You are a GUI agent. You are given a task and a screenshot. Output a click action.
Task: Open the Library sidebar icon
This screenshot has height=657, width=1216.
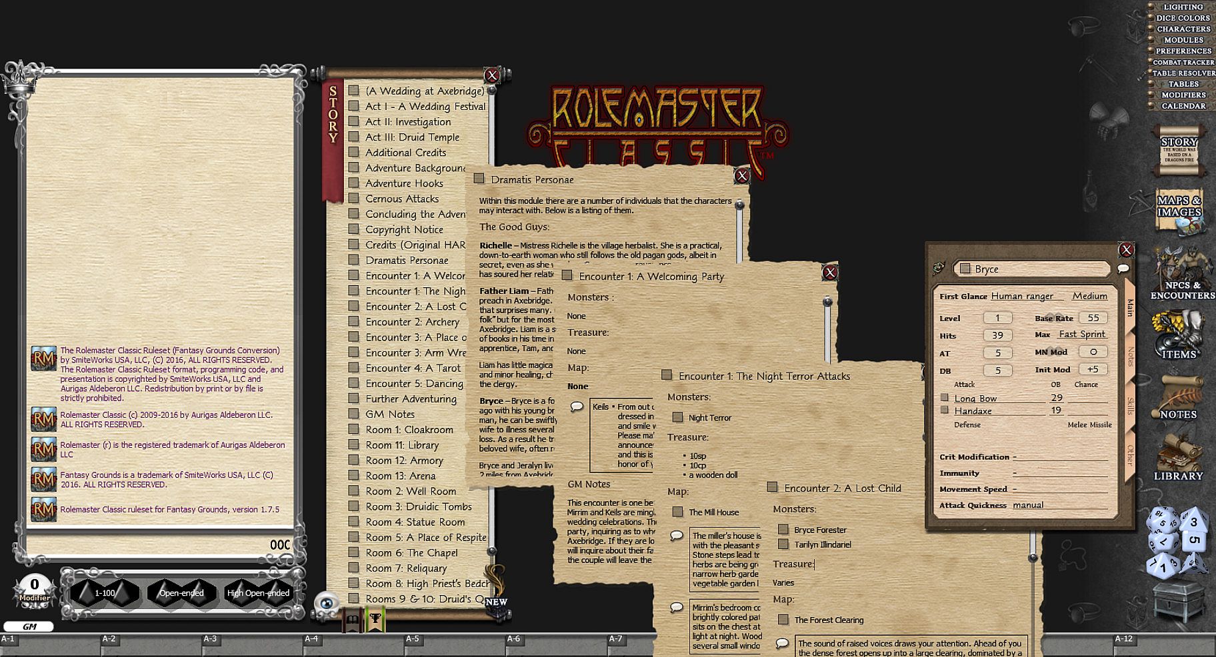1178,457
